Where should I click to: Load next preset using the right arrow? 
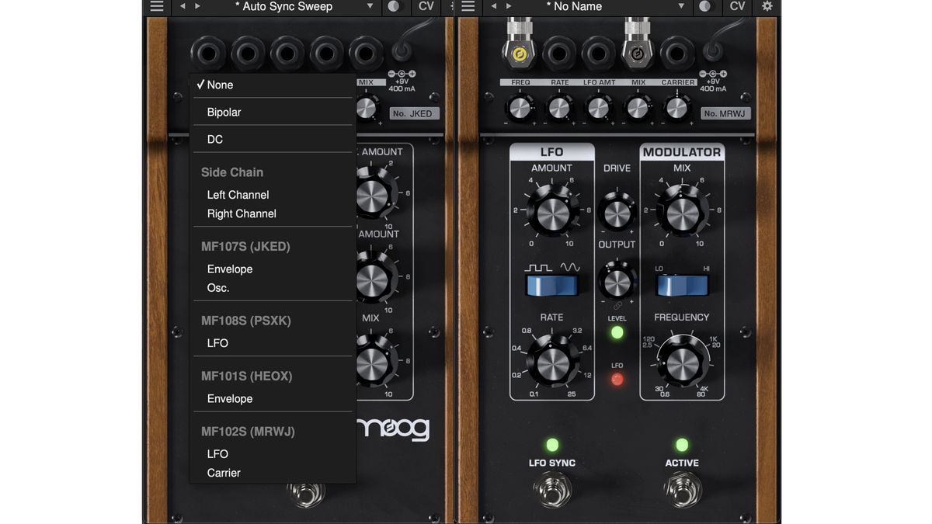tap(197, 7)
